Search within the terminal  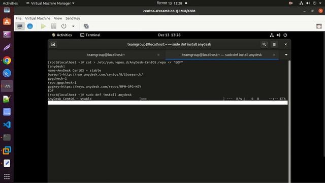264,44
